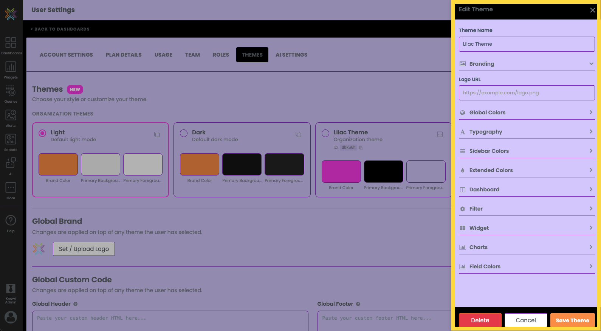The image size is (601, 331).
Task: Open the AI Settings tab
Action: [291, 55]
